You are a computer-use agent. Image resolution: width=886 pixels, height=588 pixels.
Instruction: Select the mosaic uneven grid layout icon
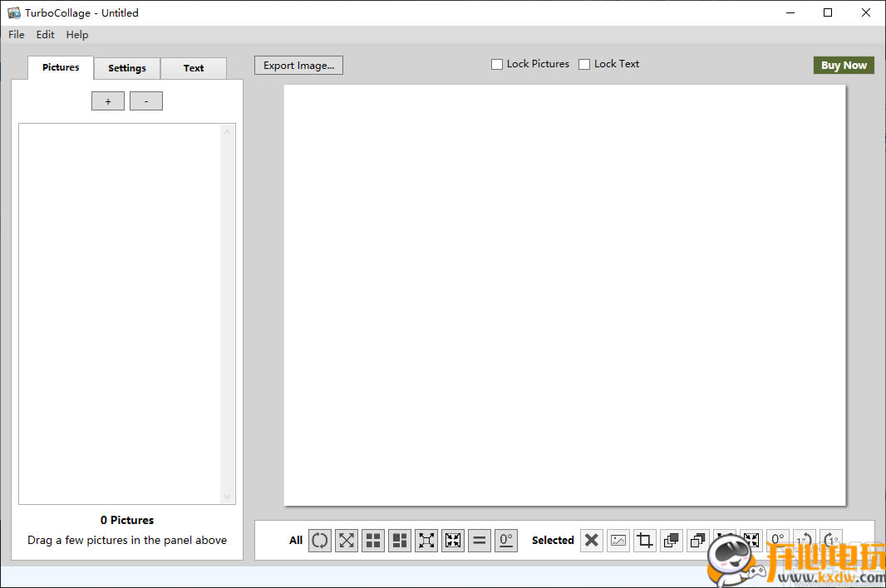[400, 541]
